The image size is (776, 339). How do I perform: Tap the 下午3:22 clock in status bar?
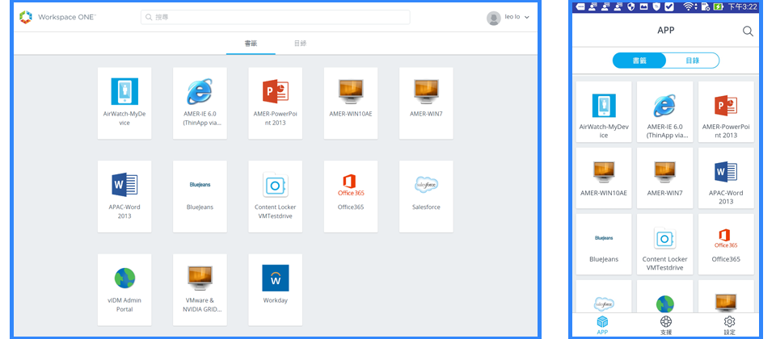pos(742,6)
